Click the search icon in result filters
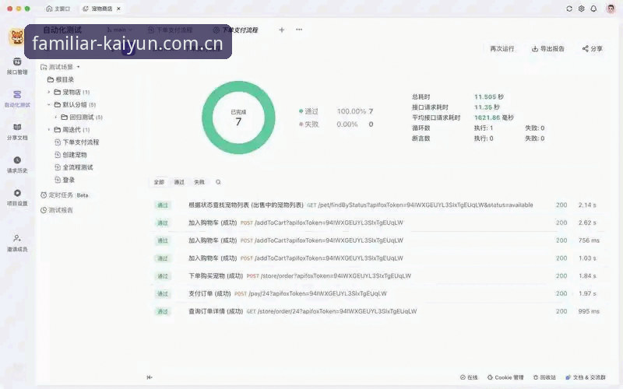Image resolution: width=623 pixels, height=389 pixels. tap(218, 182)
